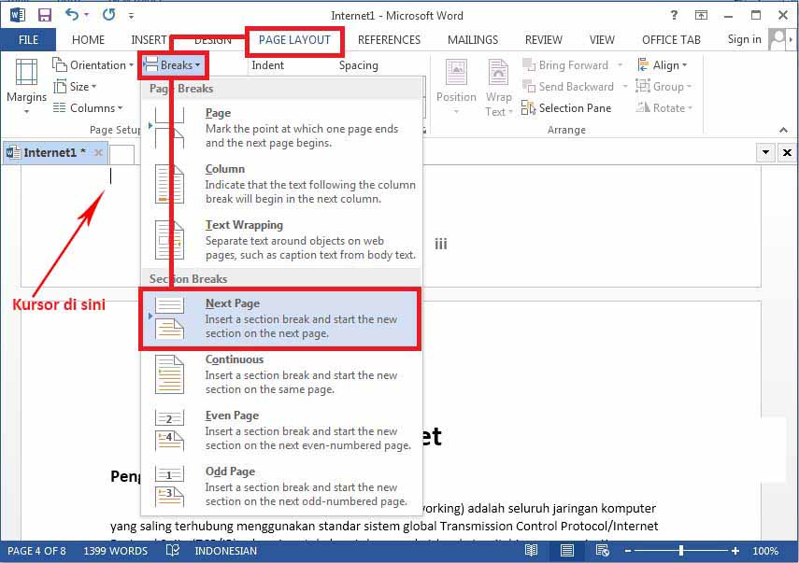Open a new blank document tab
Viewport: 799px width, 563px height.
tap(122, 154)
